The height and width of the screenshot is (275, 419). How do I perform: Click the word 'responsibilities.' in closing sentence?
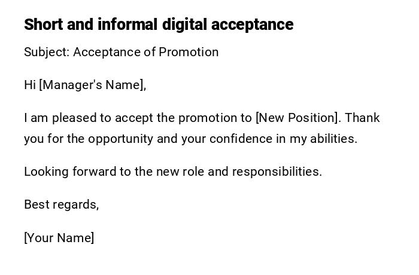pyautogui.click(x=277, y=172)
